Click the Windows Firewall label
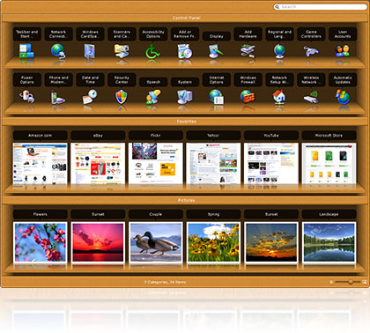 click(248, 80)
